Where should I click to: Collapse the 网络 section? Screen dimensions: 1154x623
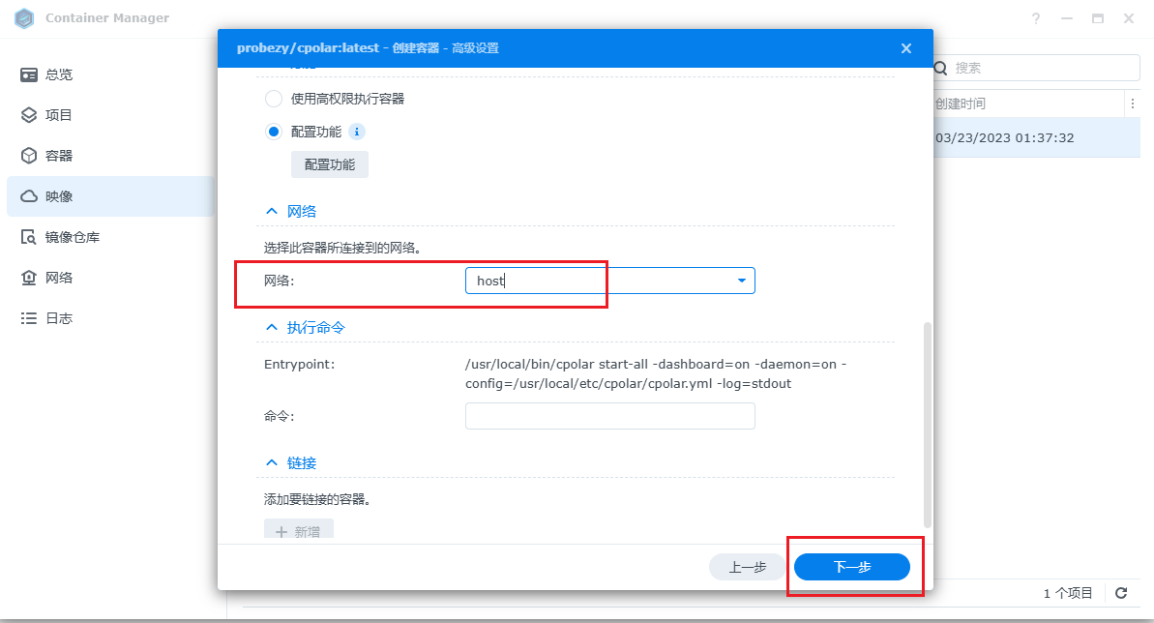[271, 211]
